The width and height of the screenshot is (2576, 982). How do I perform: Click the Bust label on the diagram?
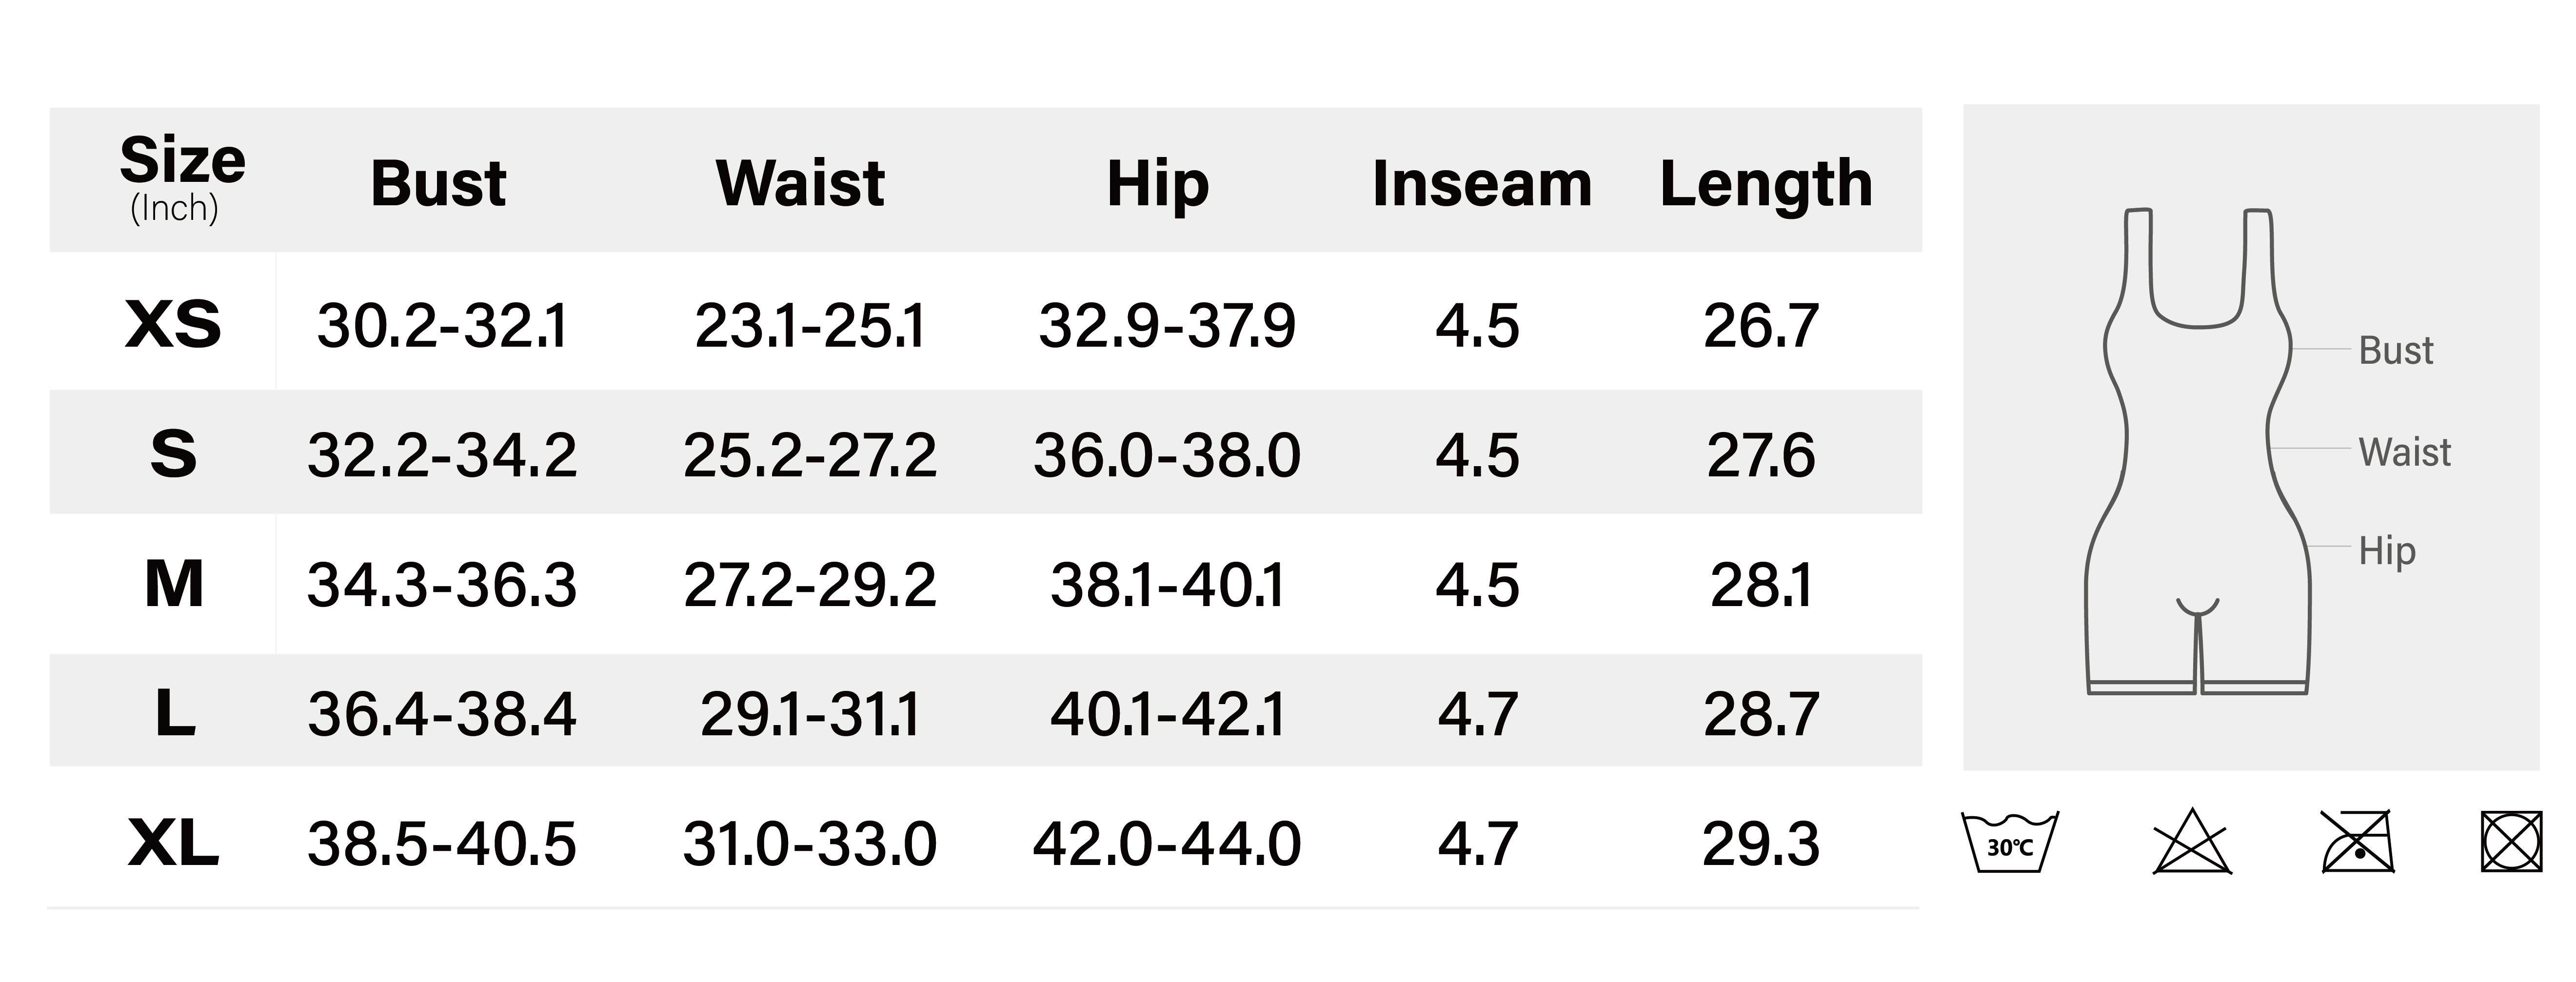pyautogui.click(x=2395, y=351)
